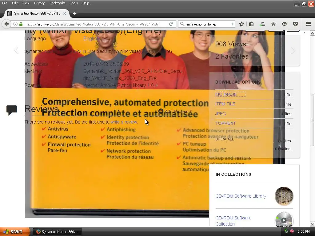Open the downloads indicator icon

[x=262, y=24]
